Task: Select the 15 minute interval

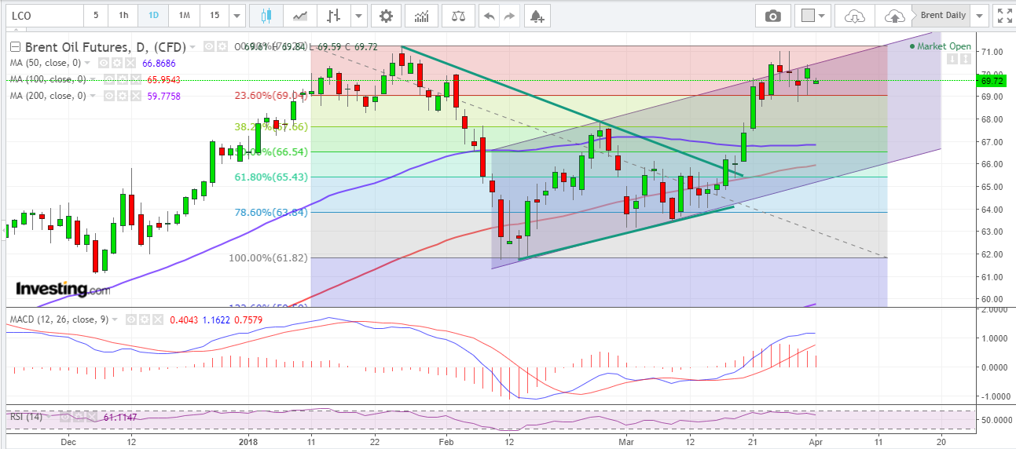Action: click(214, 15)
